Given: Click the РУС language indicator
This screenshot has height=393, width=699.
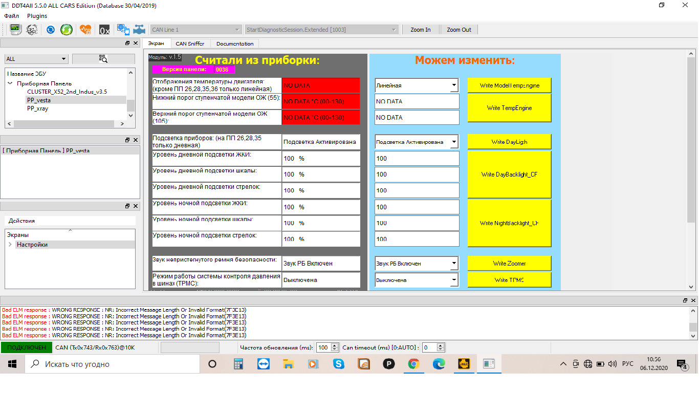Looking at the screenshot, I should (x=627, y=364).
